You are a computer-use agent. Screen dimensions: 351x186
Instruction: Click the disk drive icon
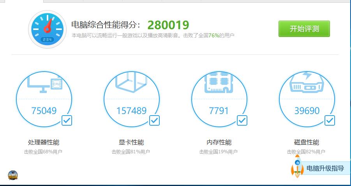pos(307,82)
